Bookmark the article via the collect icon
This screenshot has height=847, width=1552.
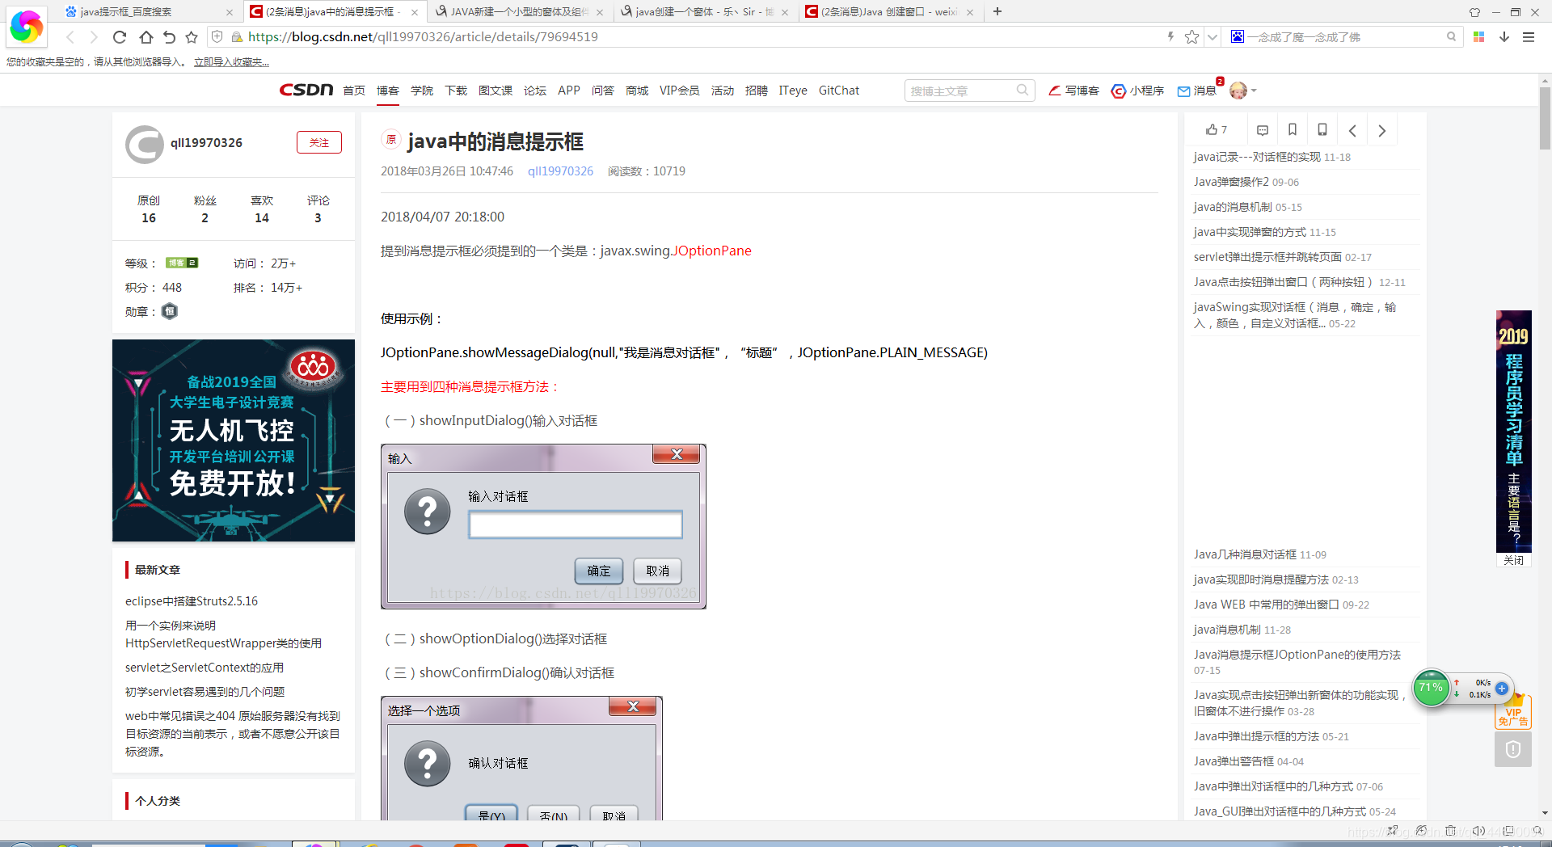pos(1292,129)
